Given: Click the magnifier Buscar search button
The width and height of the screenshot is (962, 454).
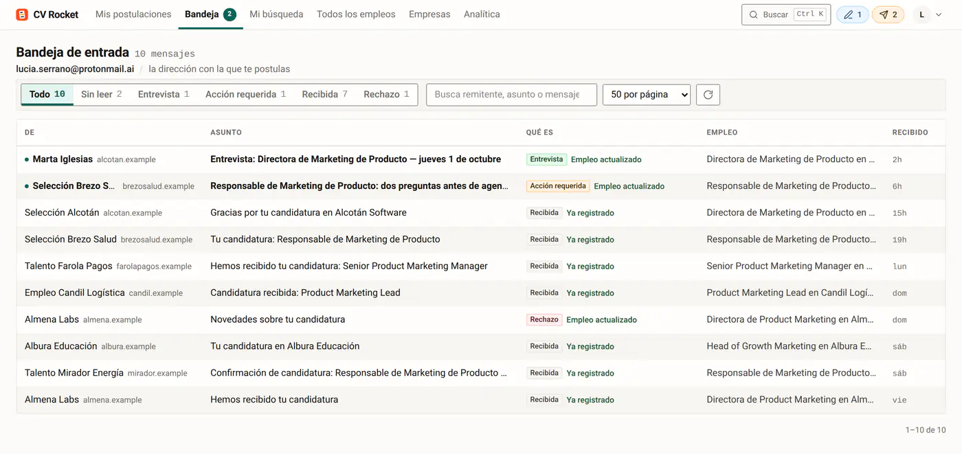Looking at the screenshot, I should [x=786, y=14].
